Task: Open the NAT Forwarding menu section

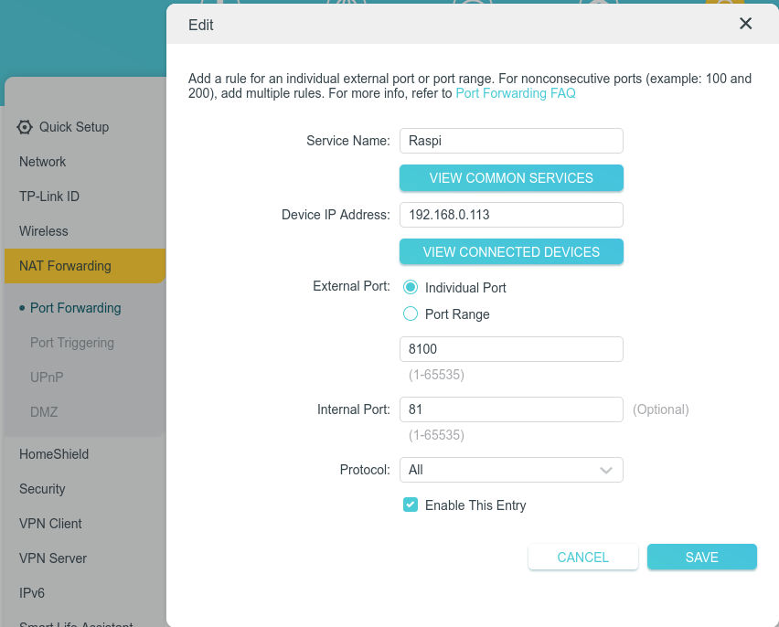Action: coord(65,266)
